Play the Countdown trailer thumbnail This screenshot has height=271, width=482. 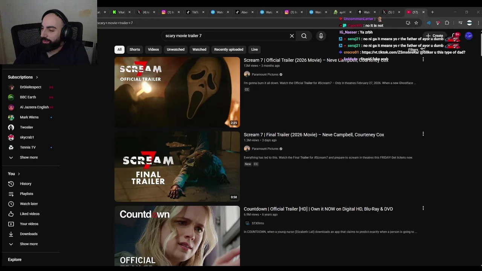pos(177,236)
